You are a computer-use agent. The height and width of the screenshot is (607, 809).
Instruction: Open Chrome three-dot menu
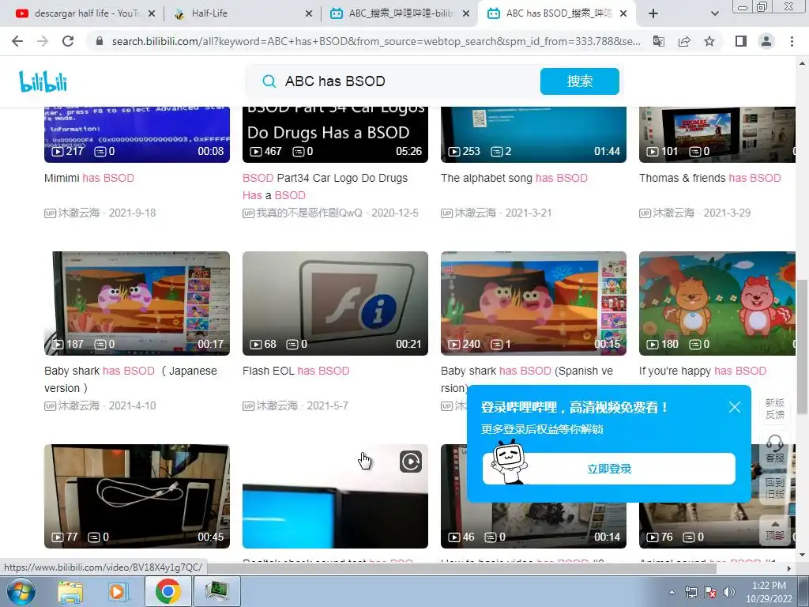point(792,41)
